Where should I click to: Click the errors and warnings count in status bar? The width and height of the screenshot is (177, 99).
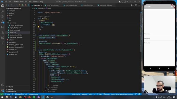click(x=19, y=94)
